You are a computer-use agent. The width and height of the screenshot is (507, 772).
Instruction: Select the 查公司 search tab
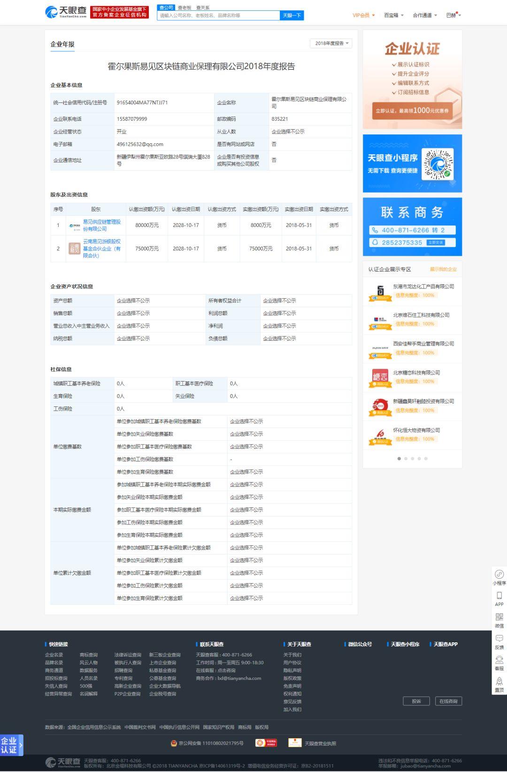(x=166, y=8)
